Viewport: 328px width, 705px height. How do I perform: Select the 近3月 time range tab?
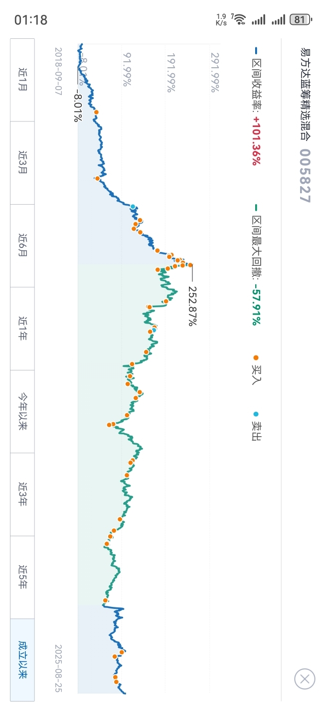(22, 163)
